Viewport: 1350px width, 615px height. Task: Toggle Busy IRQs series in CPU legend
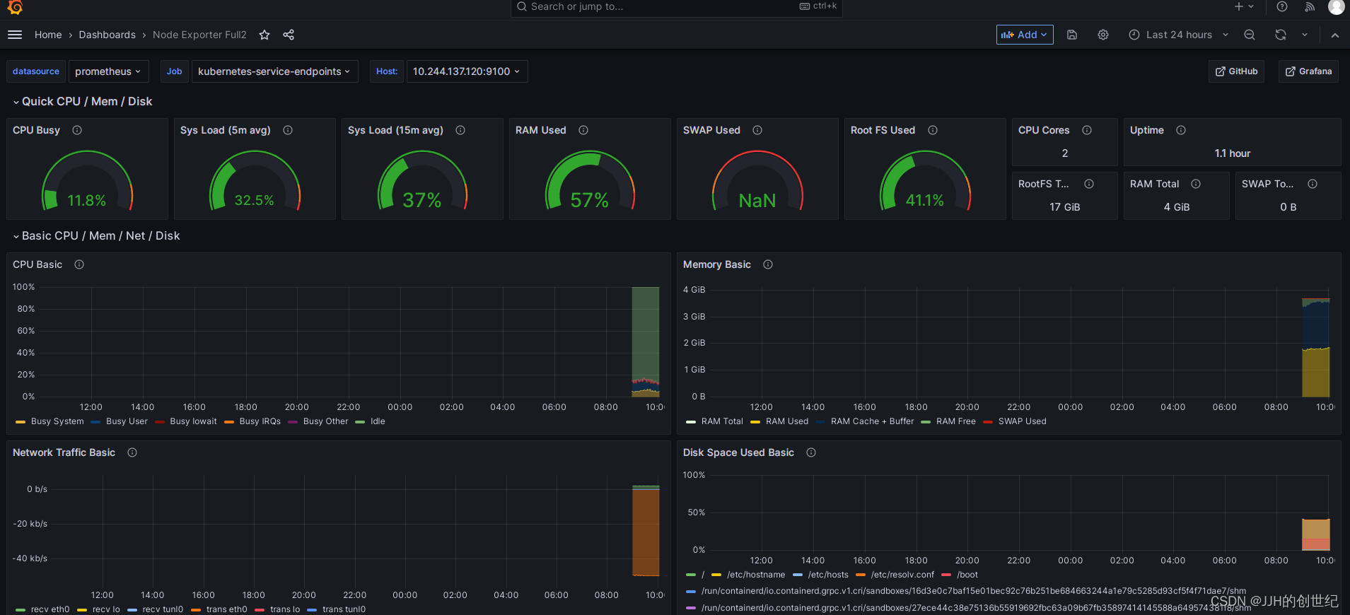coord(260,421)
